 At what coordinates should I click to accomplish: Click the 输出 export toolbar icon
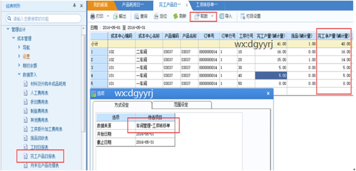tap(116, 16)
